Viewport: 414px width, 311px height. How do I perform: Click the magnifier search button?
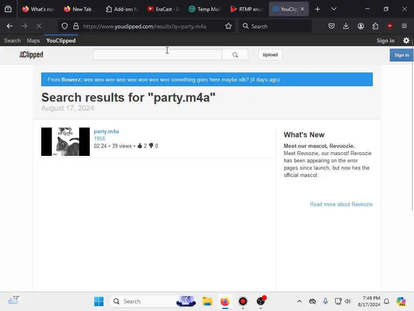pyautogui.click(x=235, y=55)
